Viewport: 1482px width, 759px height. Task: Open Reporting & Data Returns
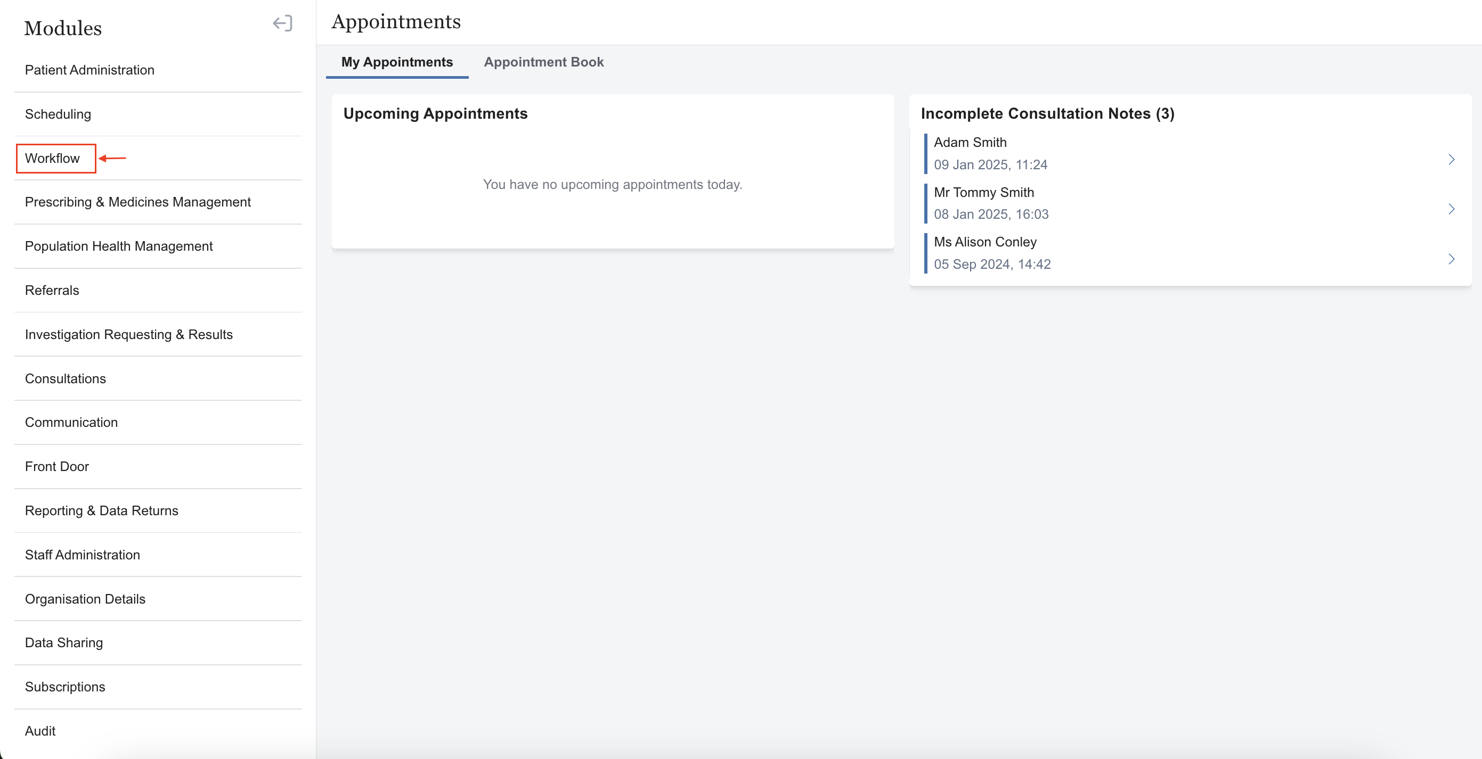(102, 510)
